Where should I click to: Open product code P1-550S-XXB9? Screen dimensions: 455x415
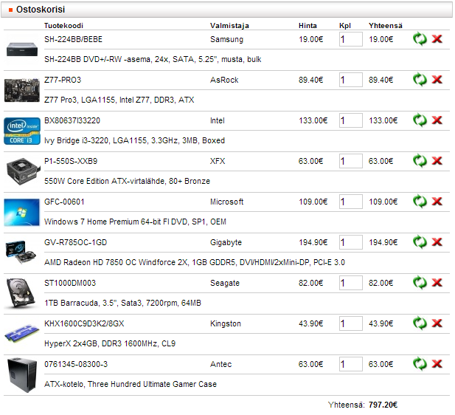tap(71, 161)
